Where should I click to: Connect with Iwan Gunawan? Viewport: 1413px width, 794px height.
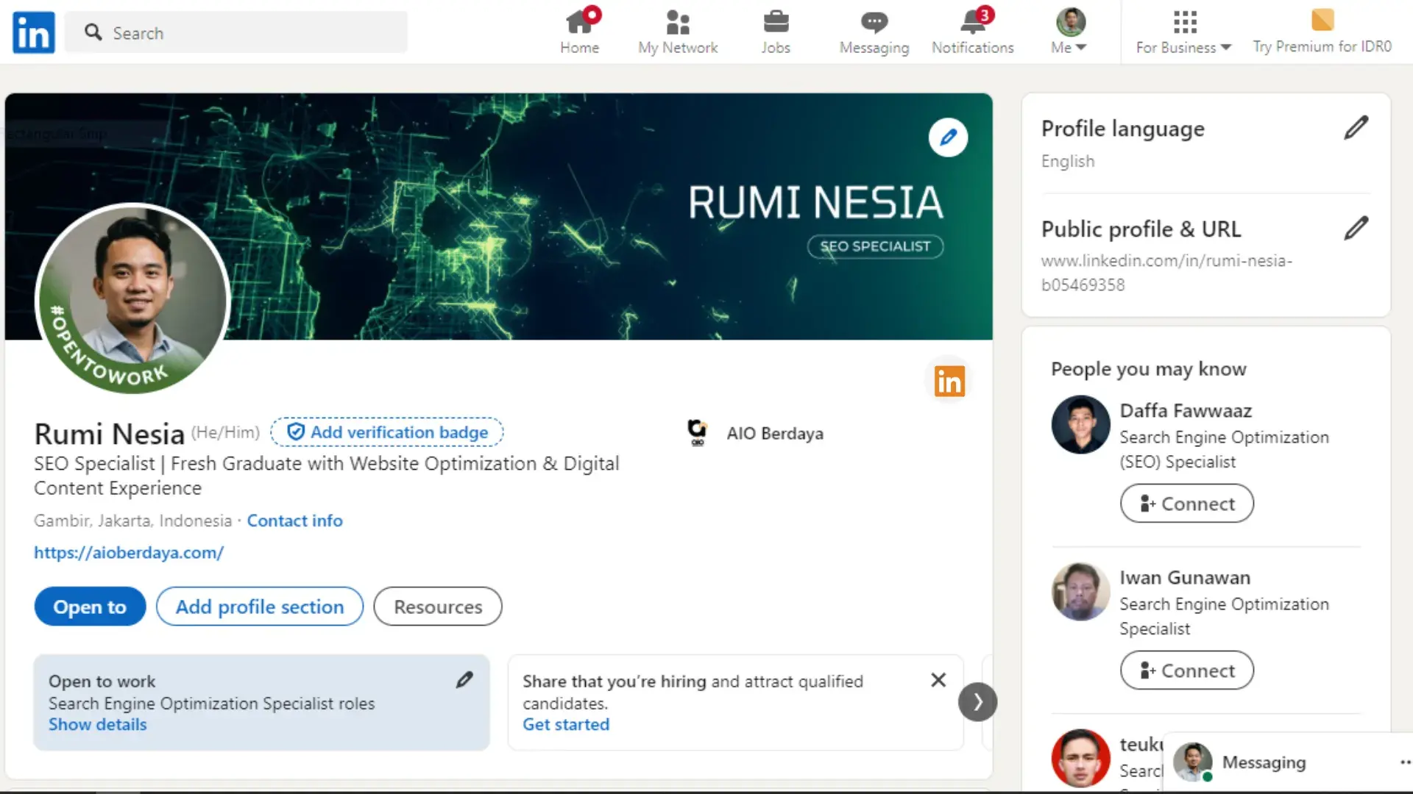click(1187, 670)
